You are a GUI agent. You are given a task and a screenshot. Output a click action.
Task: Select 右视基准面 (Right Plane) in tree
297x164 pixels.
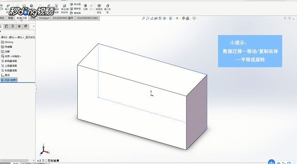tap(9, 70)
